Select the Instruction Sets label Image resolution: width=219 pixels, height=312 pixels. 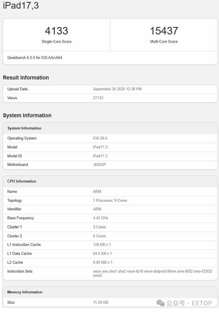tap(20, 271)
